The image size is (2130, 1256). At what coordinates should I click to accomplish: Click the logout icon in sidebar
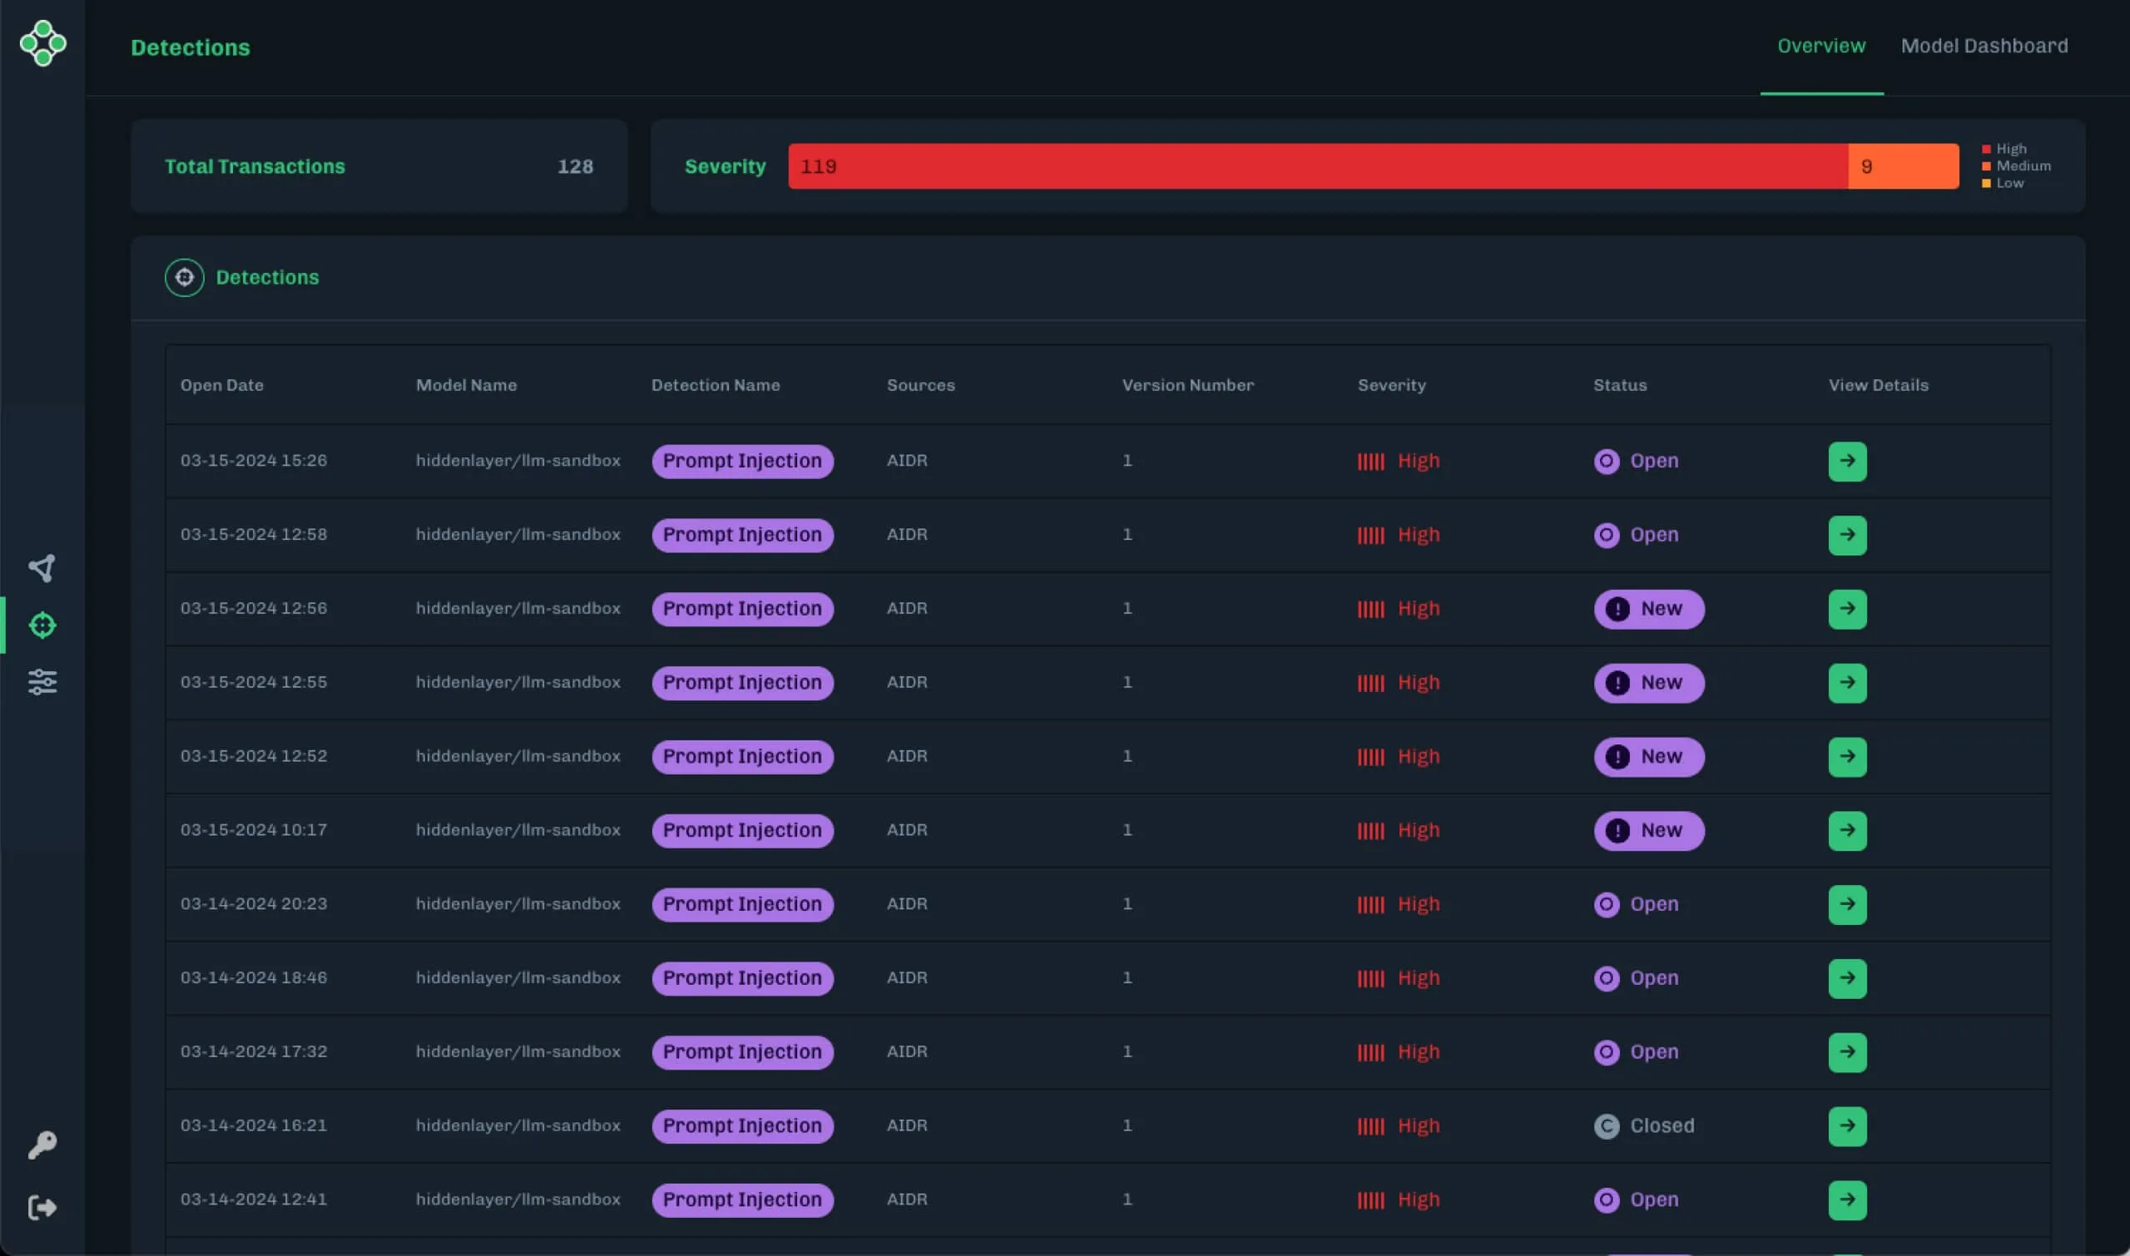(42, 1207)
